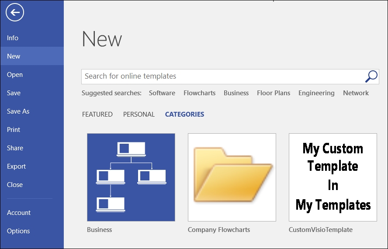The height and width of the screenshot is (249, 388).
Task: Click the back arrow circle icon
Action: coord(15,12)
